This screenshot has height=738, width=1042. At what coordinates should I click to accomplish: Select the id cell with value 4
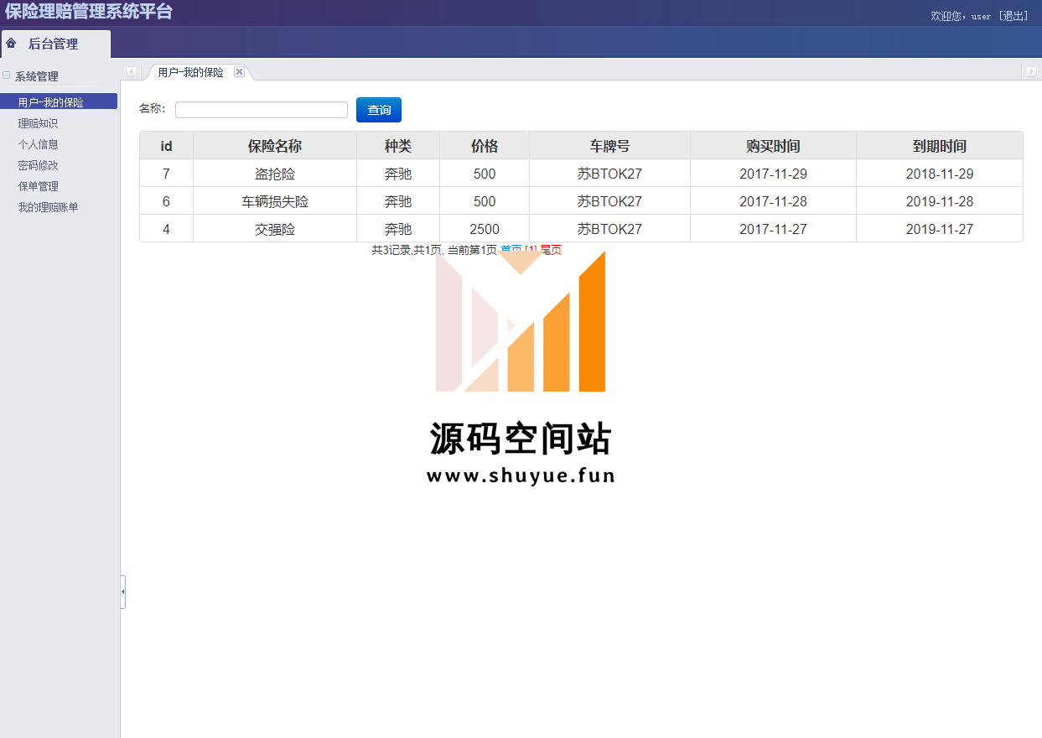tap(166, 229)
